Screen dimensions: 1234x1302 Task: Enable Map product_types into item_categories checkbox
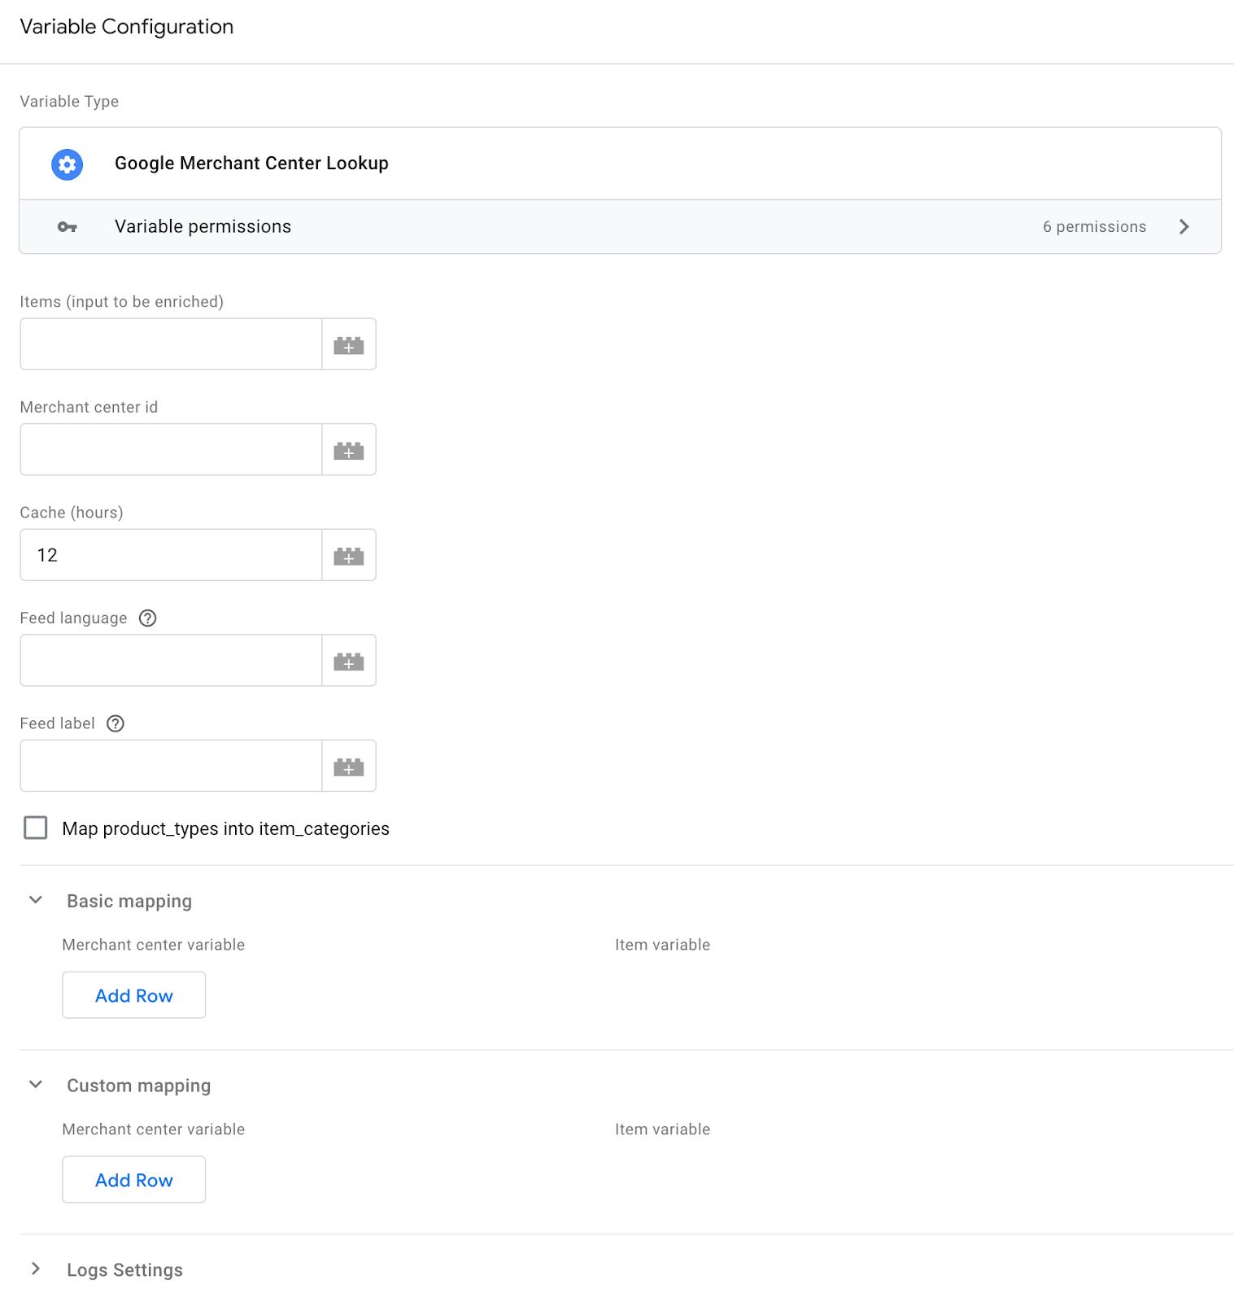(36, 828)
